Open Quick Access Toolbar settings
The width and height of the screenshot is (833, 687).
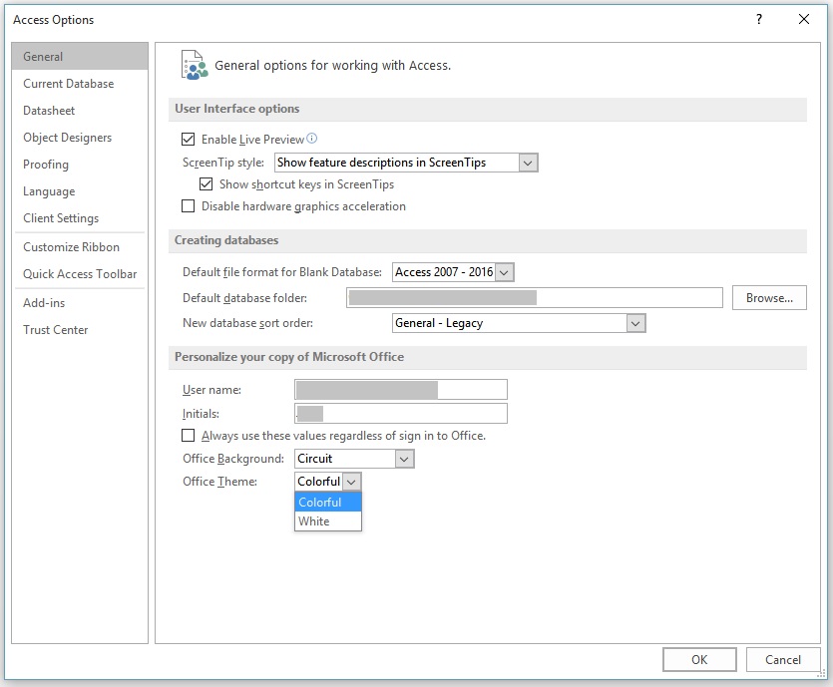pyautogui.click(x=80, y=274)
